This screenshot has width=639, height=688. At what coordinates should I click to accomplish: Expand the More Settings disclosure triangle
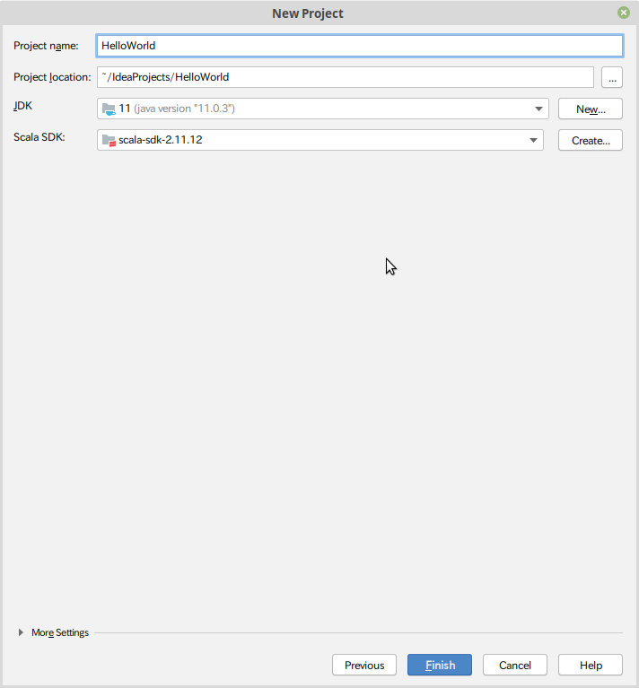(21, 632)
